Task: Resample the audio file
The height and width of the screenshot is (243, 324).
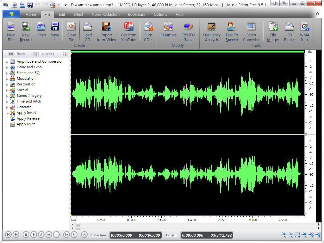Action: coord(168,29)
